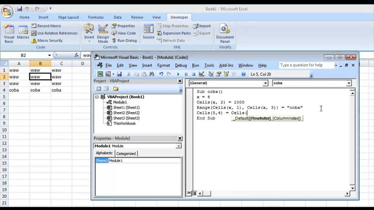Click View Object icon in Project pane

(x=106, y=89)
